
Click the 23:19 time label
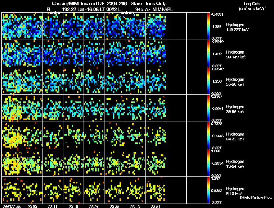point(73,207)
